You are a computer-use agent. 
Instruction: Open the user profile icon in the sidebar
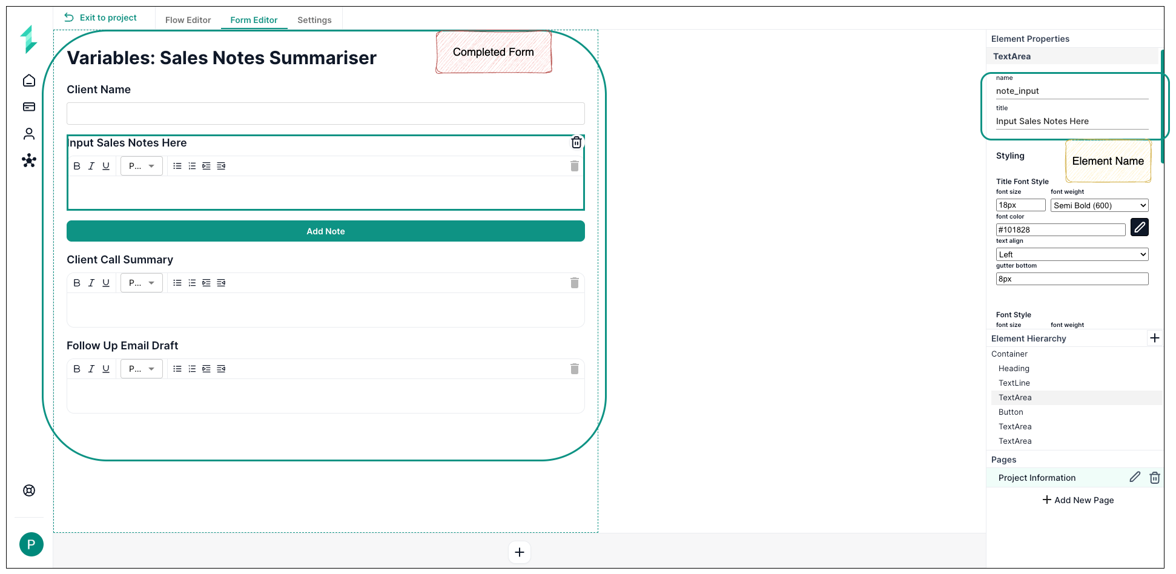pos(29,134)
